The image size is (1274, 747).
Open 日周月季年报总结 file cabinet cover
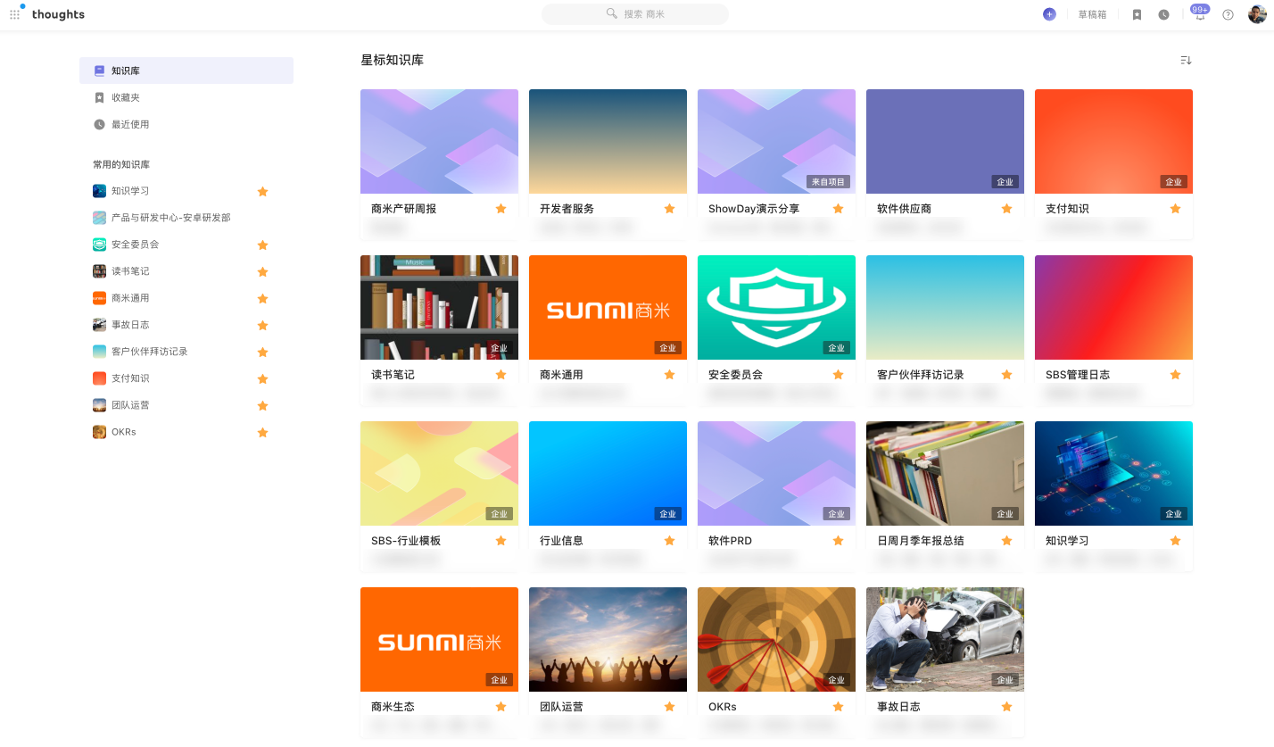(945, 473)
